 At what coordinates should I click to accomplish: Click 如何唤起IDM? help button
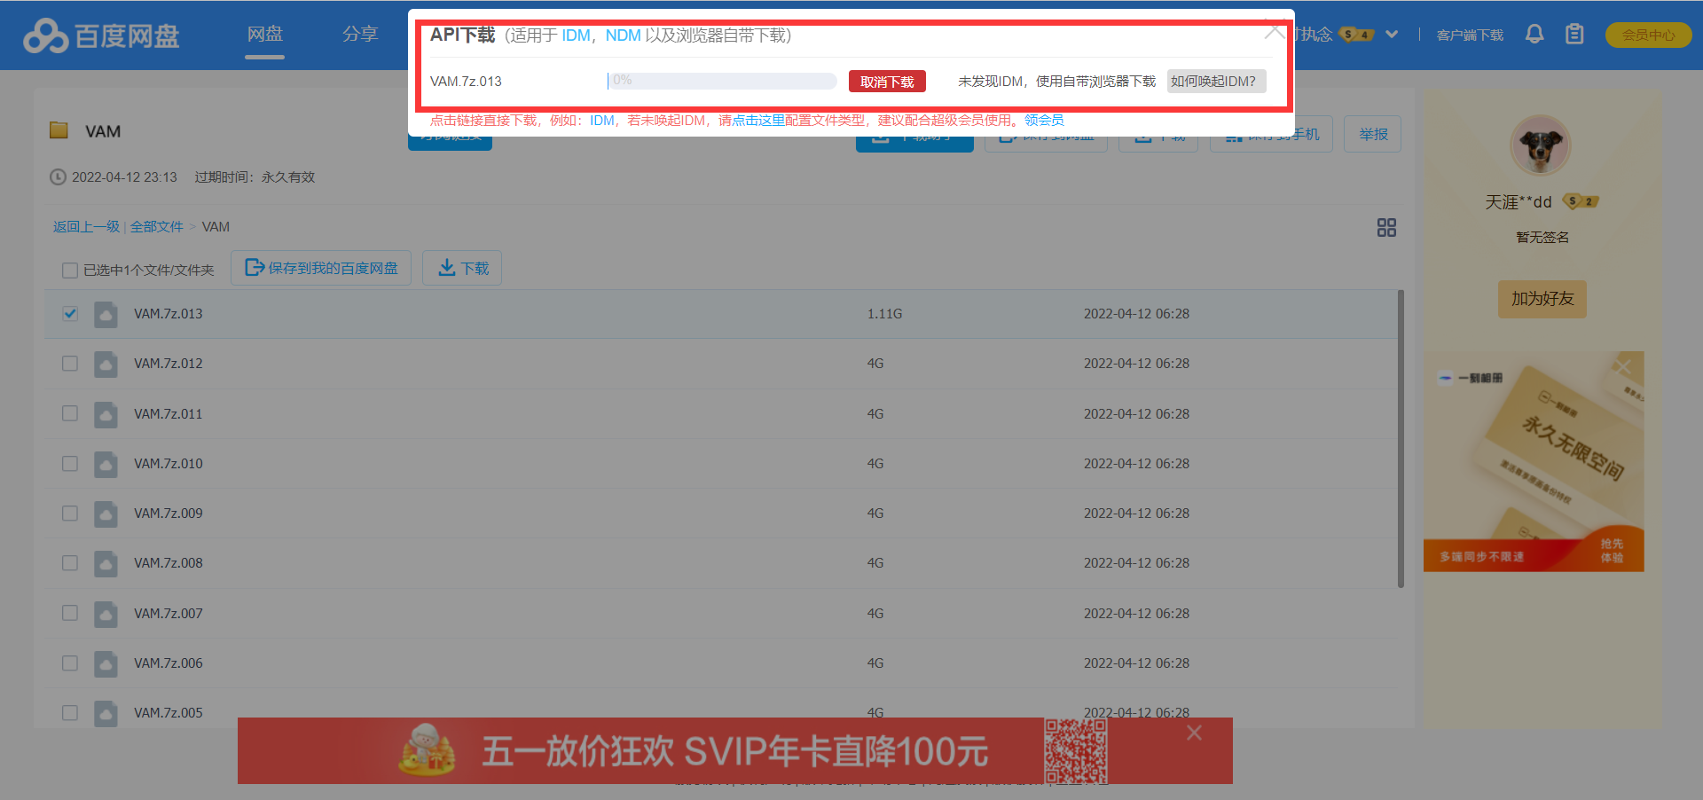1216,82
